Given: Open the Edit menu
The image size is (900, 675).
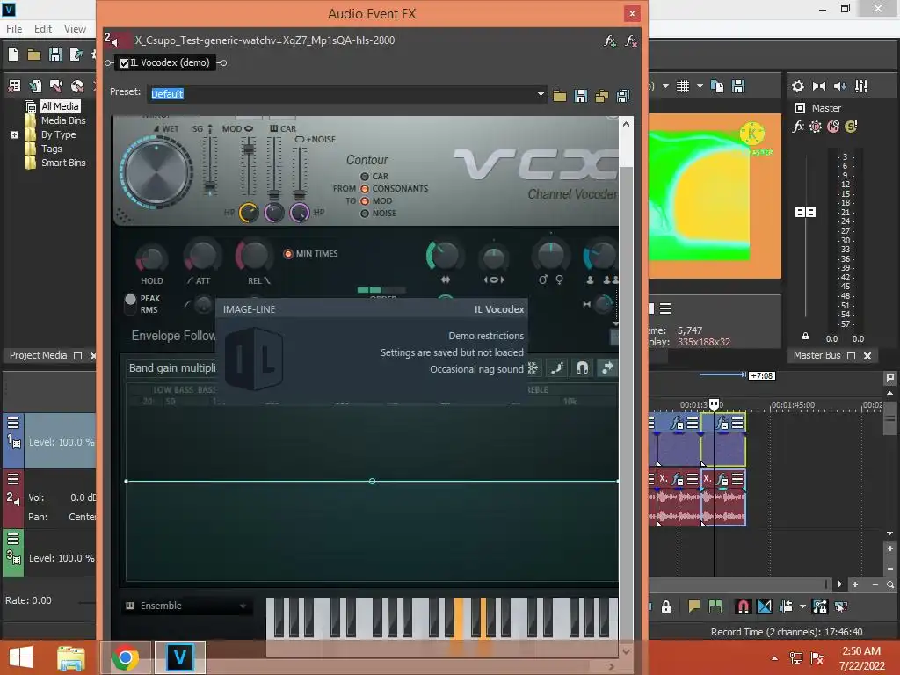Looking at the screenshot, I should pyautogui.click(x=43, y=29).
